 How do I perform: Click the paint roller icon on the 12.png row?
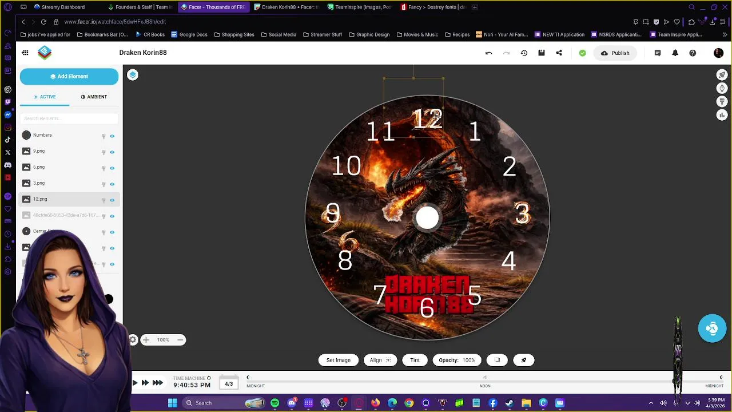pos(104,200)
